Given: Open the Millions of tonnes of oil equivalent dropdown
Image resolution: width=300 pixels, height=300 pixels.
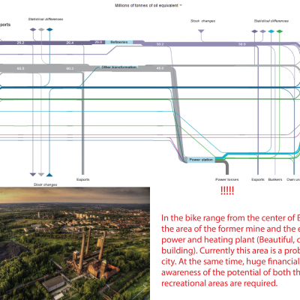Looking at the screenshot, I should pos(148,5).
